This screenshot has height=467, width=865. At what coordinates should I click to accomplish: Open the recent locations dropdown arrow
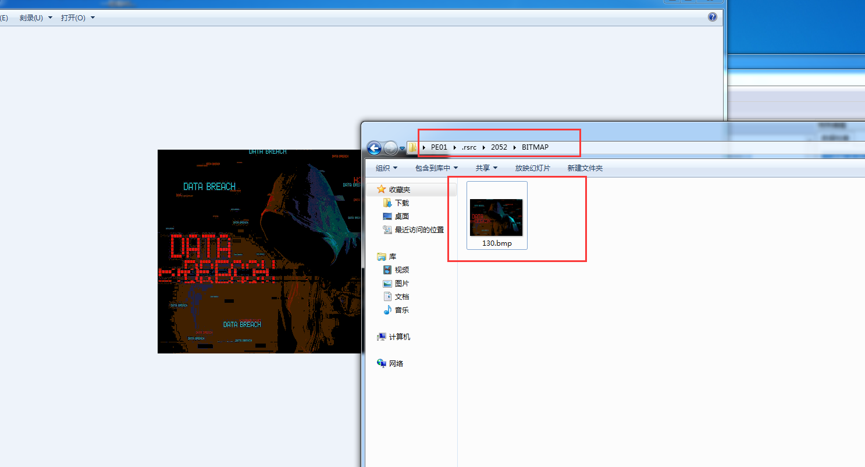(402, 148)
